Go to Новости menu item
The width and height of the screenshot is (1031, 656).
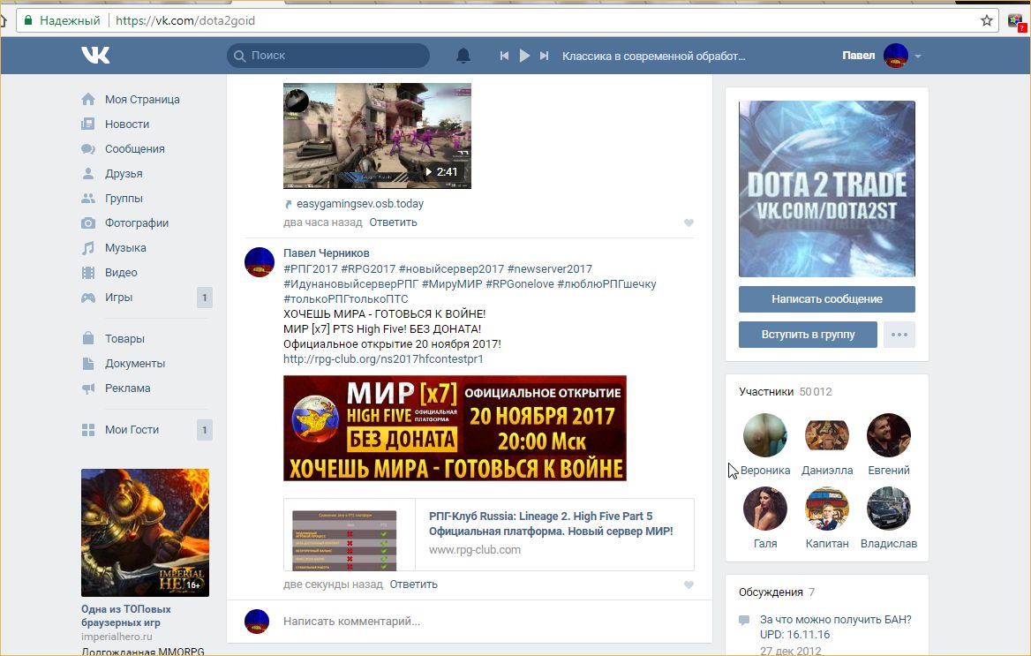pos(127,124)
